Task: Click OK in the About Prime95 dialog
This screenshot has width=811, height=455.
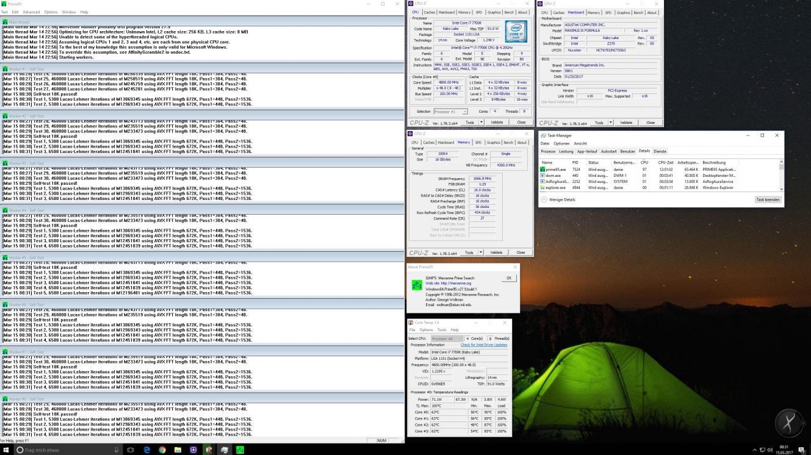Action: tap(509, 278)
